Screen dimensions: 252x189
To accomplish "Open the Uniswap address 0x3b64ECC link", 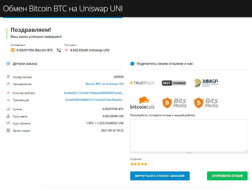I will pos(94,93).
